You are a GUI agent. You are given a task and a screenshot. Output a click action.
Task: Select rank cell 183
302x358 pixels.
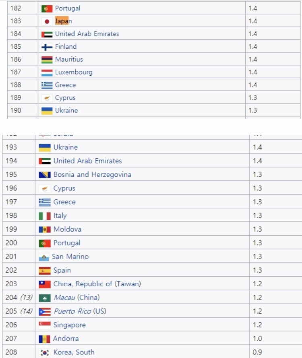pyautogui.click(x=23, y=21)
